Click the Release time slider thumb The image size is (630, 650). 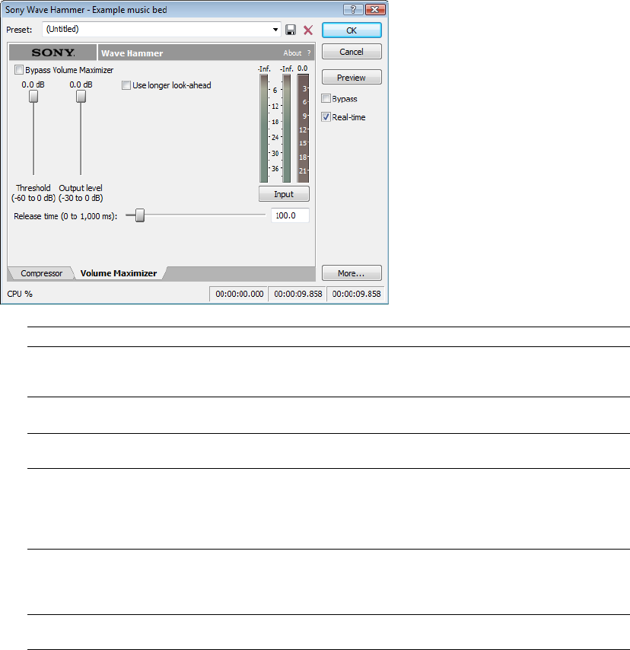point(140,215)
